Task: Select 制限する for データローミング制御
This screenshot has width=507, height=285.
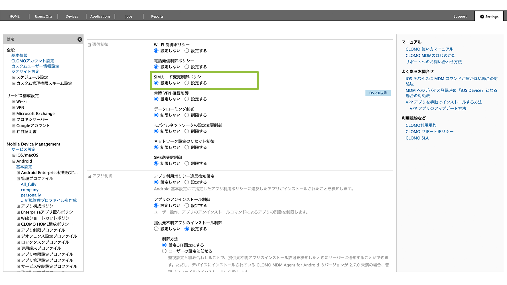Action: pos(187,115)
